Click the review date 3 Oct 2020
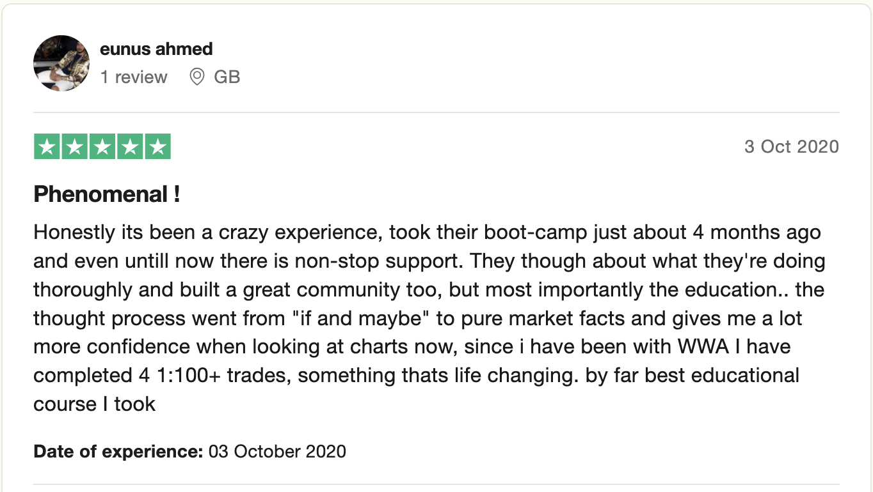This screenshot has height=492, width=873. coord(791,147)
